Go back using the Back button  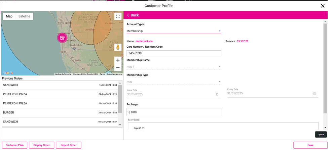point(133,15)
